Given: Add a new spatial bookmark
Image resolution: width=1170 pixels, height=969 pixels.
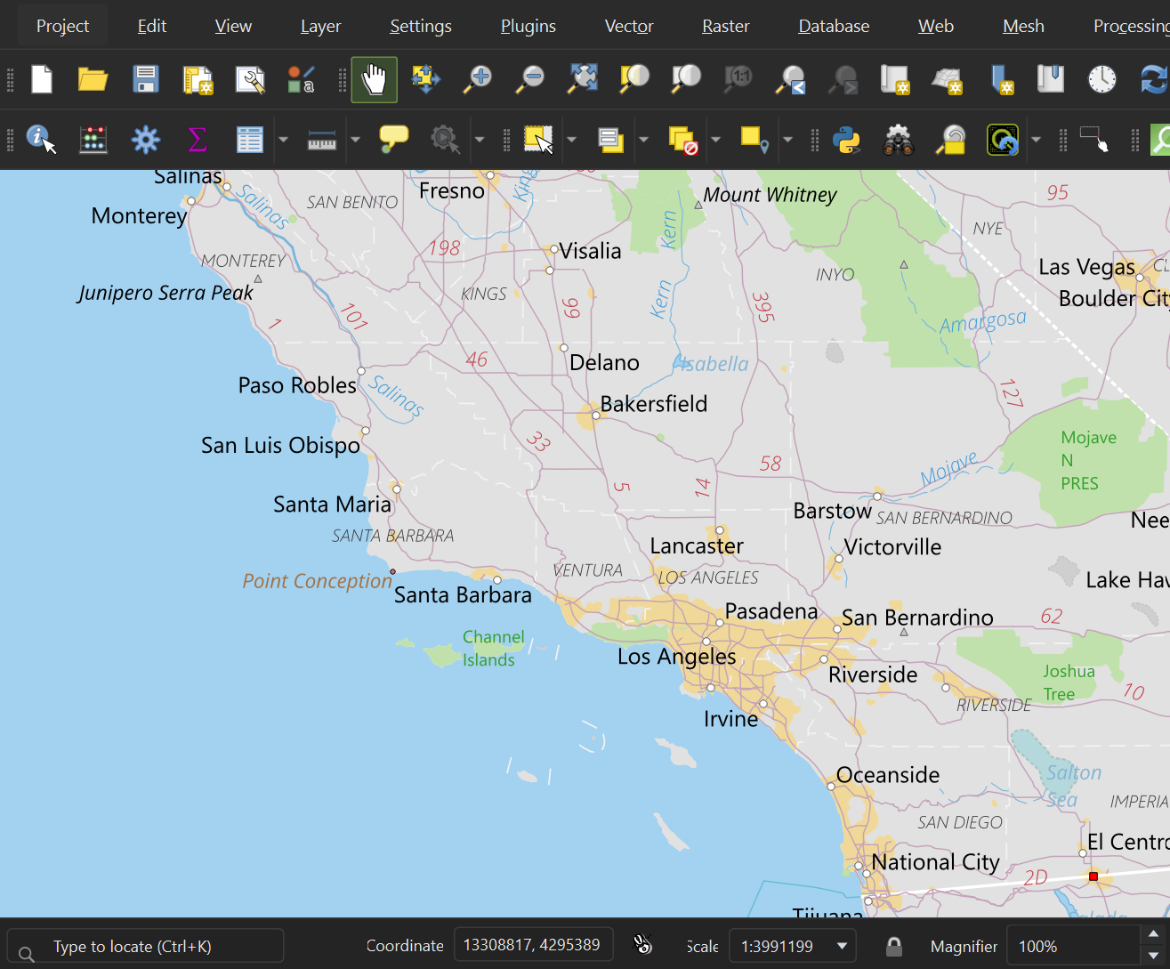Looking at the screenshot, I should point(999,79).
